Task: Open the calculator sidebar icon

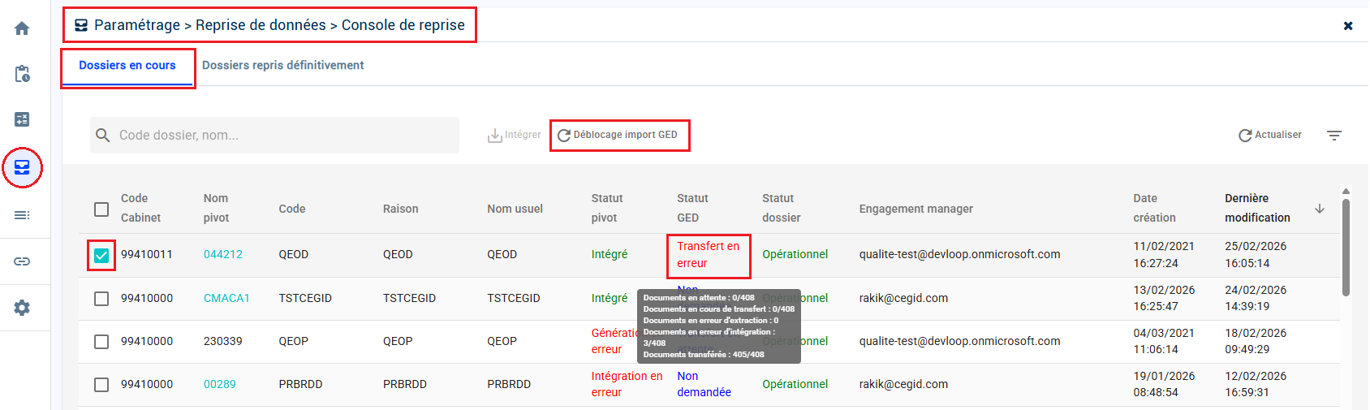Action: tap(22, 119)
